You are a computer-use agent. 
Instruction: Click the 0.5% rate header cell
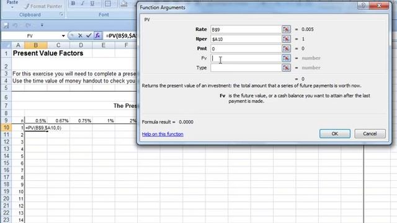[x=36, y=121]
